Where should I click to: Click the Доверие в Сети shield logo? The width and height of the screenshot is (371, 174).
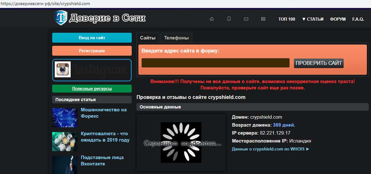coord(61,18)
